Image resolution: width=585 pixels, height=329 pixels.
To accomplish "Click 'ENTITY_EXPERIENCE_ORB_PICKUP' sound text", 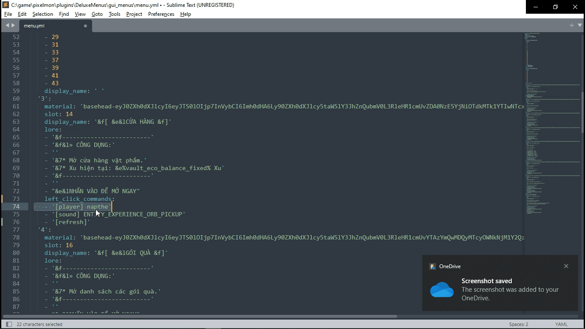I will pyautogui.click(x=132, y=214).
